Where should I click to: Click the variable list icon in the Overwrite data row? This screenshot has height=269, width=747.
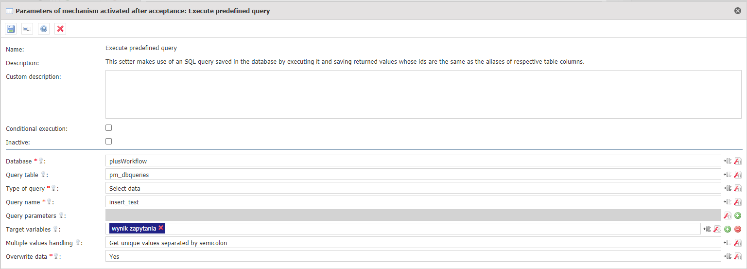(728, 256)
